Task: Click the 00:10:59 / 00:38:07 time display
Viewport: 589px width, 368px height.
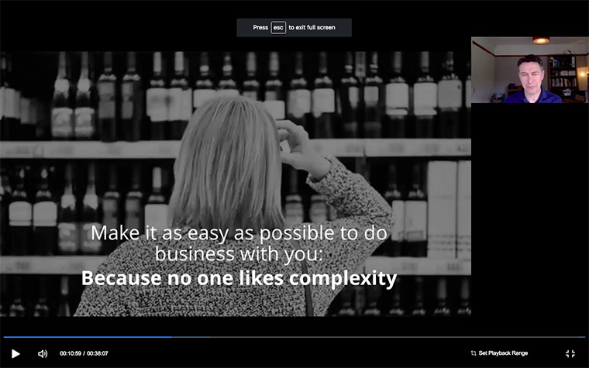Action: pos(84,353)
